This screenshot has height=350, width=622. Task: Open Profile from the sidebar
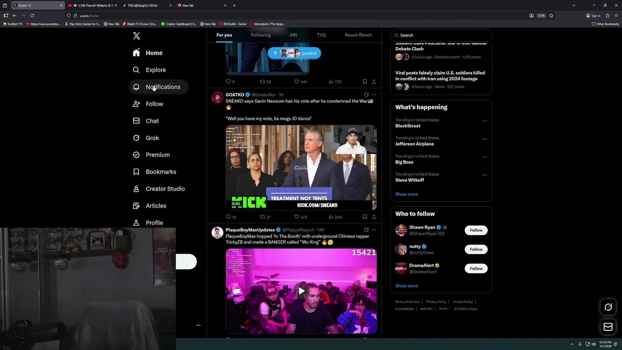[x=148, y=223]
